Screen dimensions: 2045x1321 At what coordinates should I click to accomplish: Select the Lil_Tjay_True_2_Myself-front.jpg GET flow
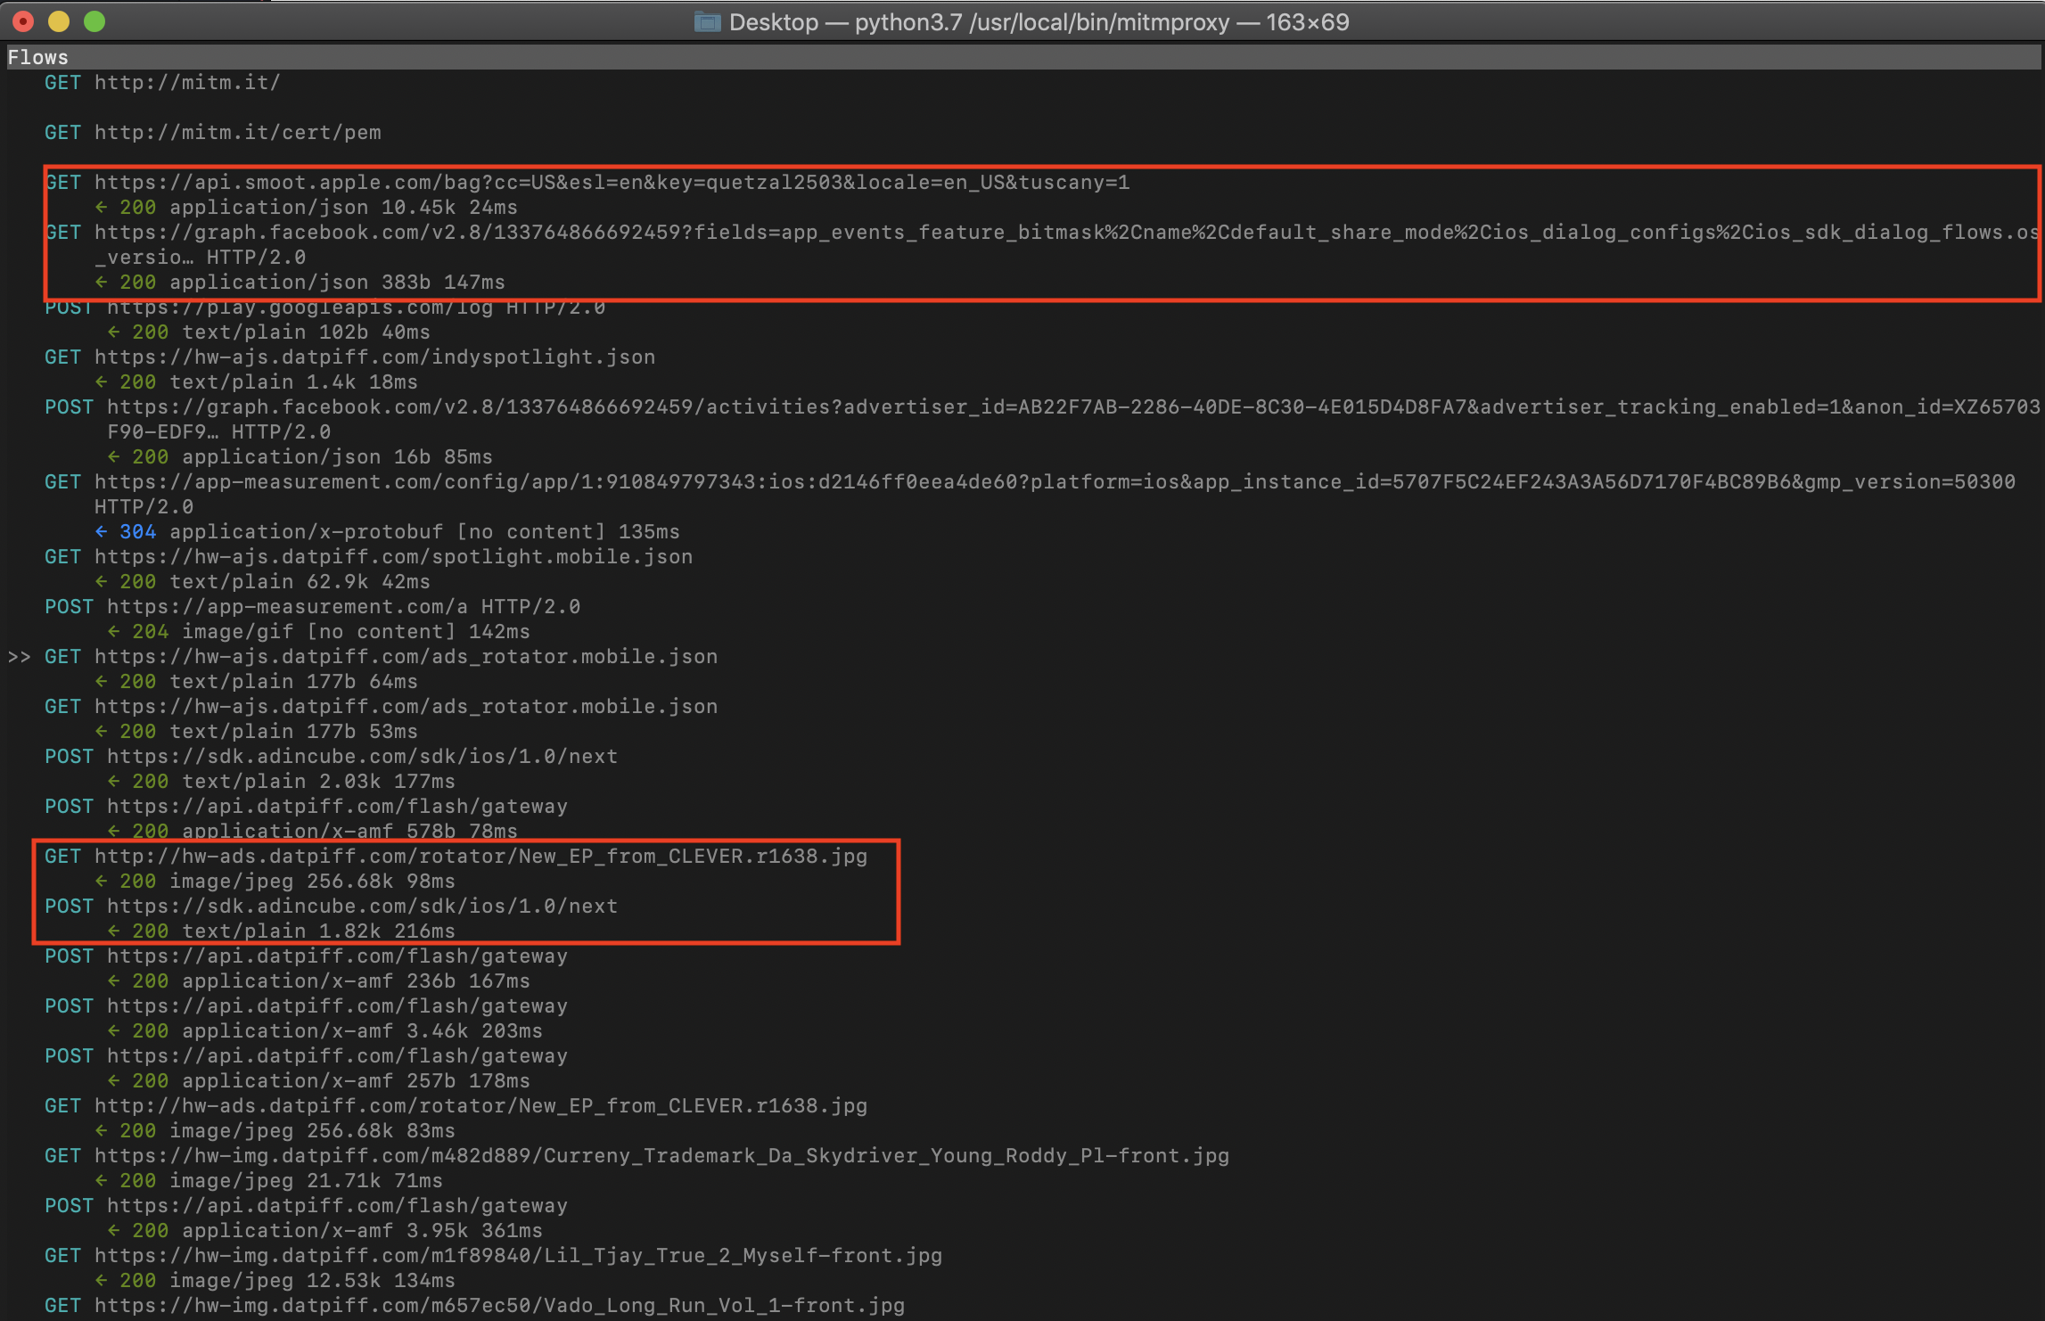(x=494, y=1256)
